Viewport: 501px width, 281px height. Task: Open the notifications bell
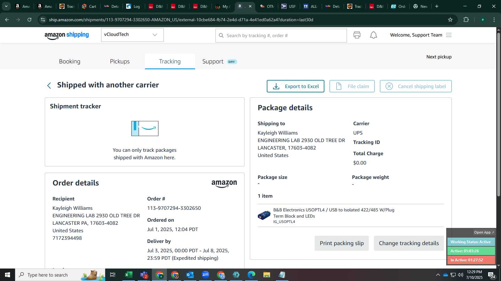pos(374,35)
